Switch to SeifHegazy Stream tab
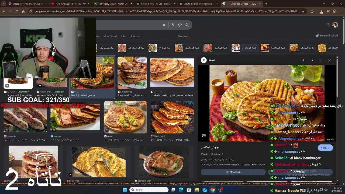 point(113,4)
